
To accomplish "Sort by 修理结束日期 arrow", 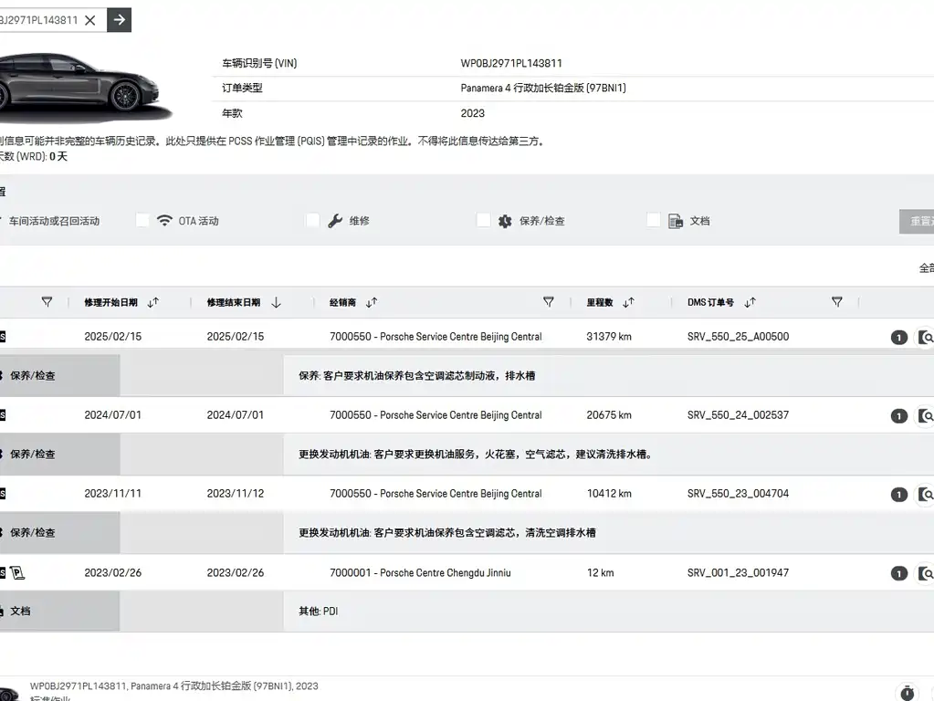I will tap(276, 302).
